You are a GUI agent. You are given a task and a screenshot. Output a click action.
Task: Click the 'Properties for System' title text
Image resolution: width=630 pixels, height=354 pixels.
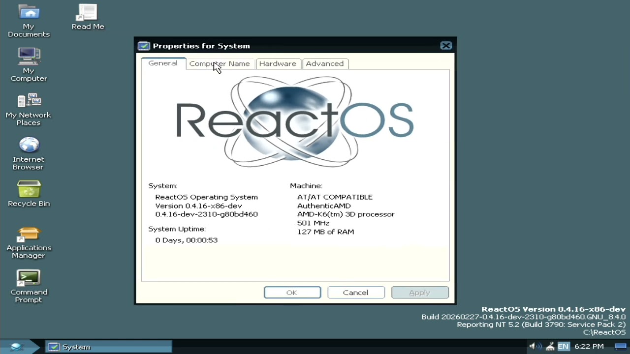coord(201,46)
